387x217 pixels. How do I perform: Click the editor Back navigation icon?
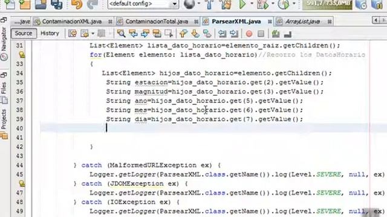[x=85, y=34]
